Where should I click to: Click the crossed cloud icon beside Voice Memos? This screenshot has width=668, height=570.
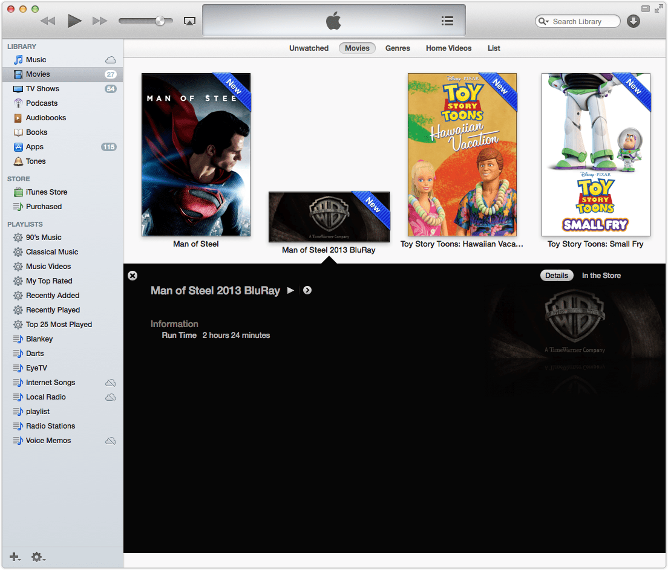(111, 441)
